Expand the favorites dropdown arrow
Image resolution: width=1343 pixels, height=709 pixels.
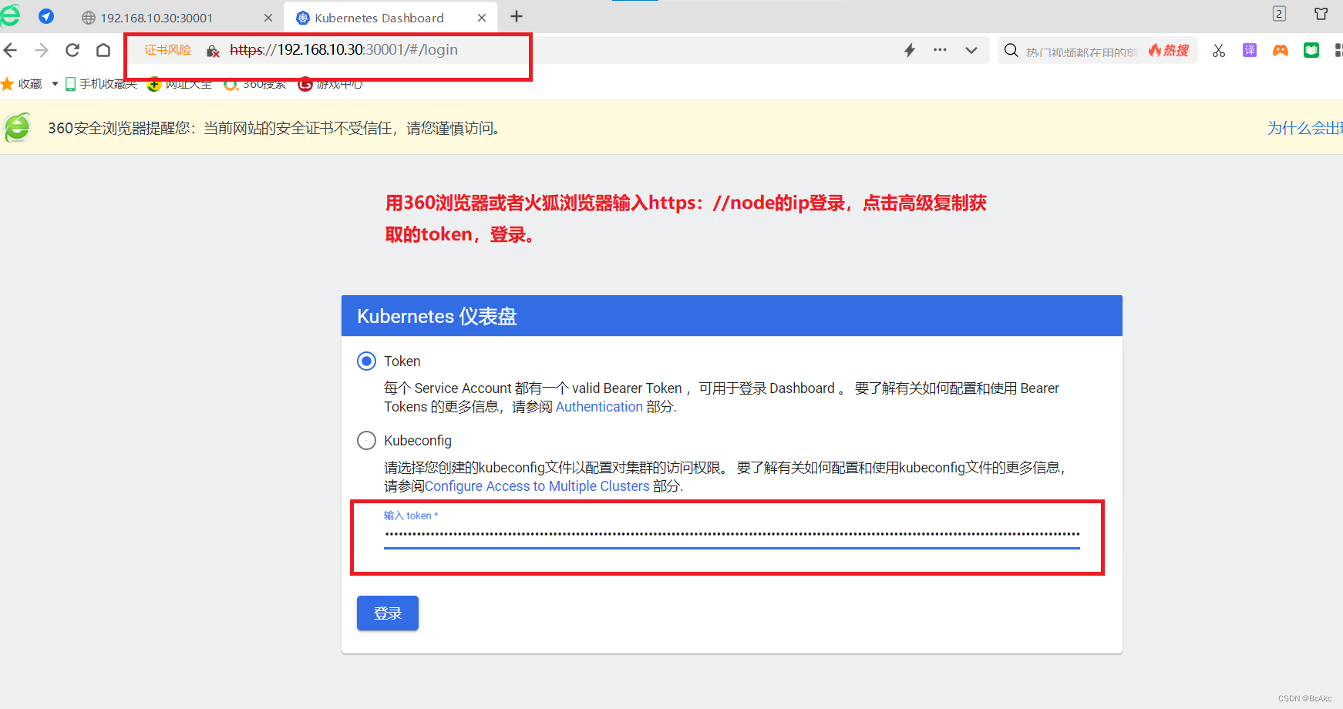tap(55, 83)
